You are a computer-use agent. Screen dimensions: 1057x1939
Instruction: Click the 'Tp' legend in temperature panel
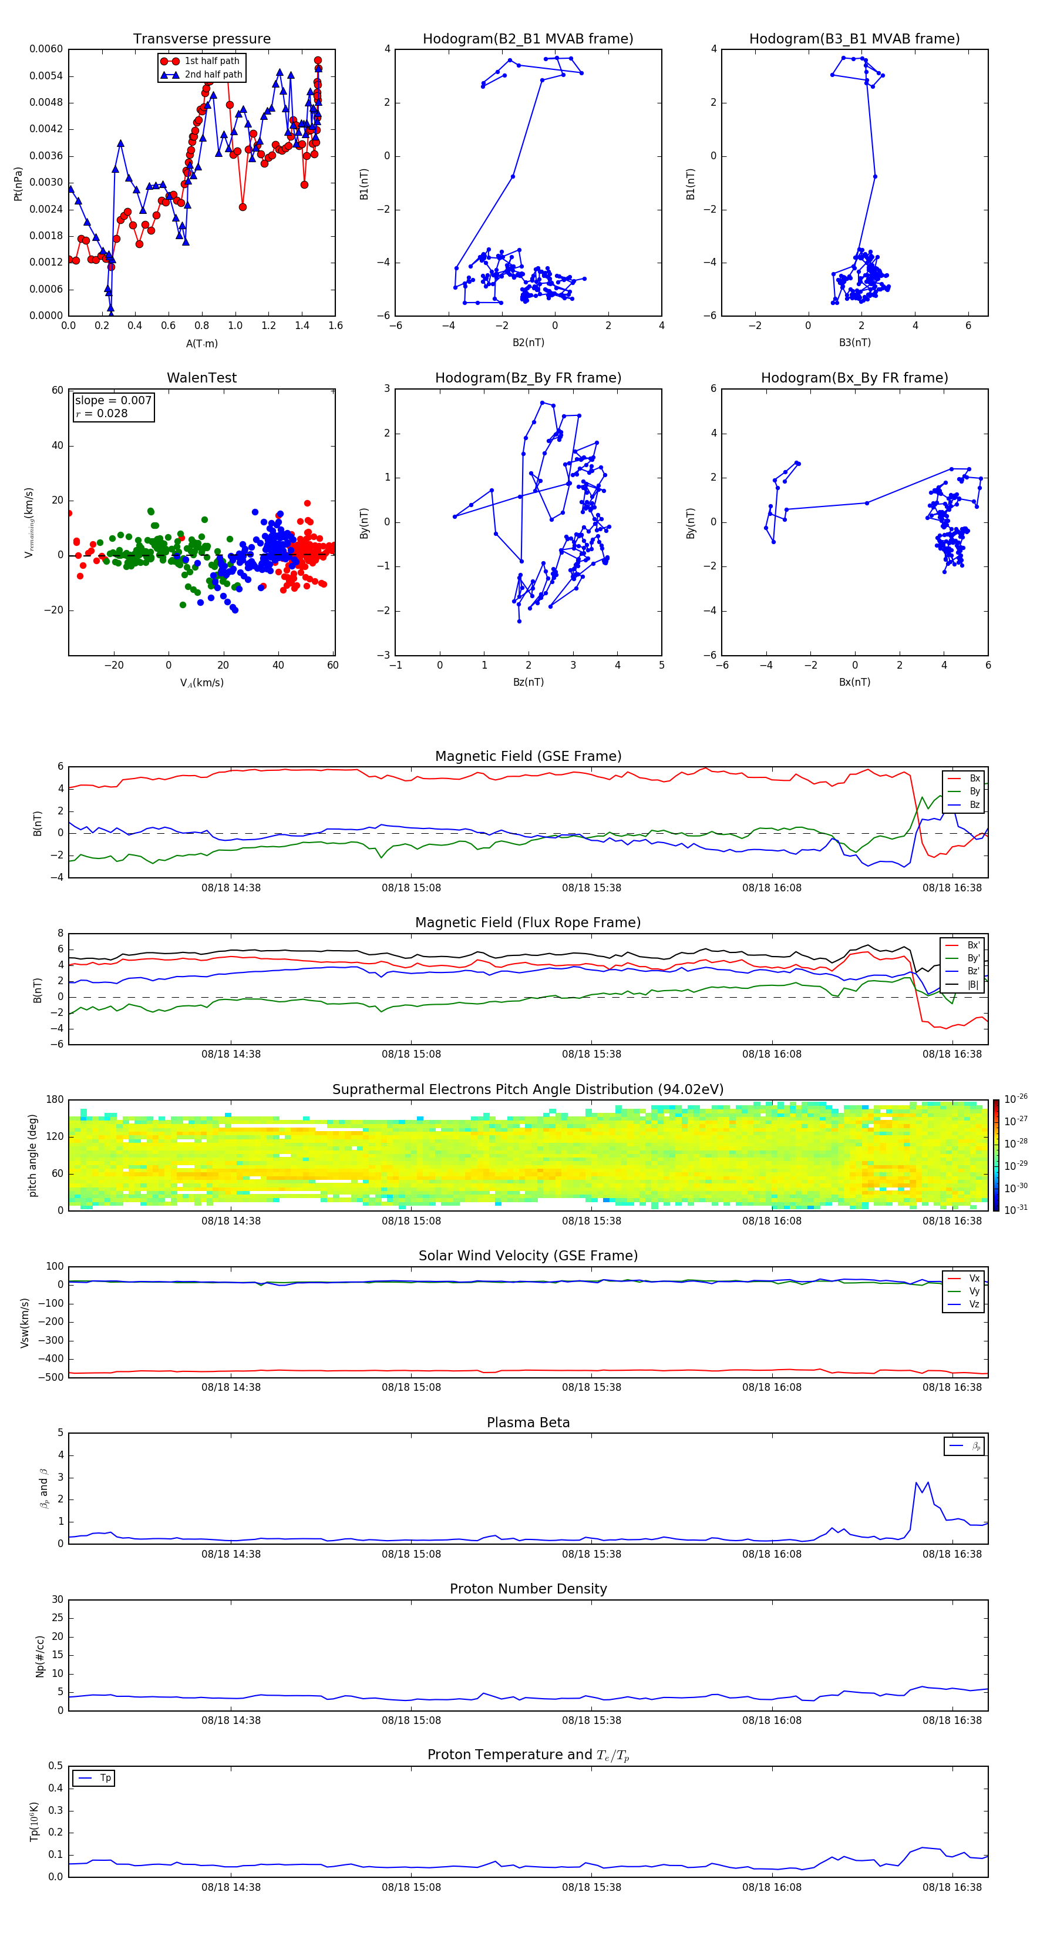94,1778
